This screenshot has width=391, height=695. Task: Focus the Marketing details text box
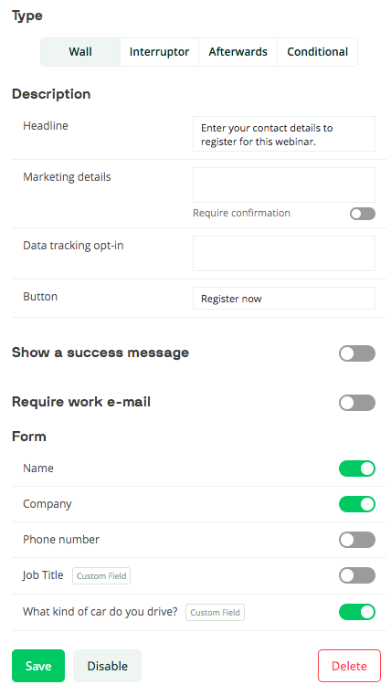click(x=284, y=184)
